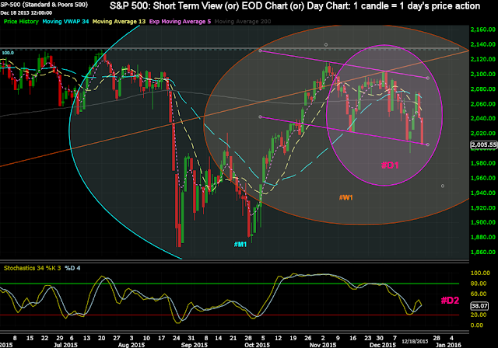The height and width of the screenshot is (348, 498).
Task: Click the '100.0' Fibonacci level label
Action: pos(8,53)
